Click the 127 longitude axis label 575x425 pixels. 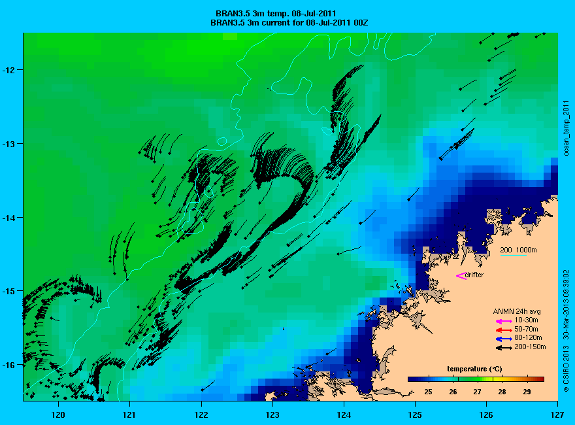pyautogui.click(x=557, y=415)
